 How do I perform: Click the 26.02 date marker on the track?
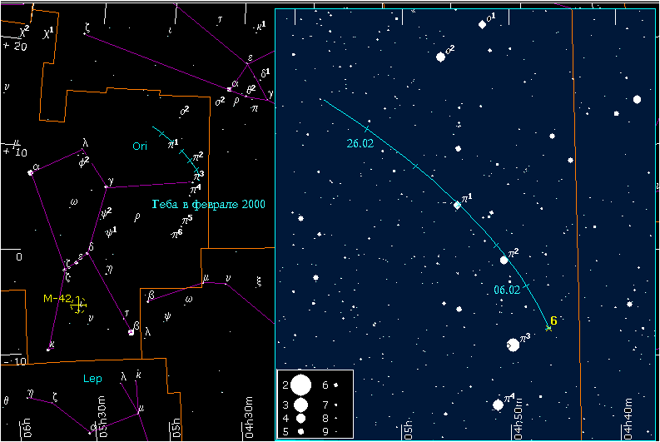(360, 143)
